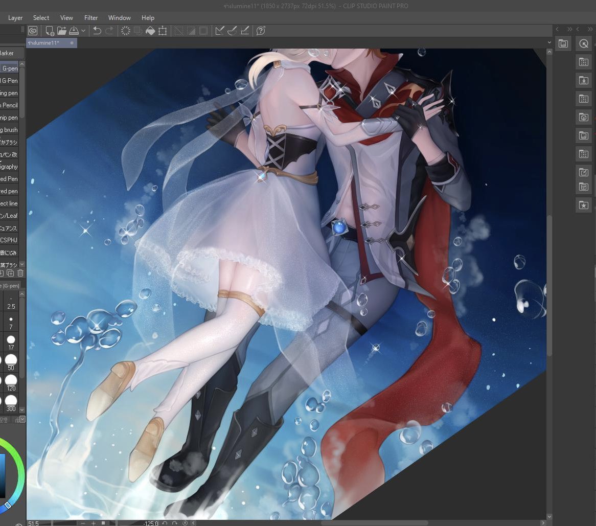
Task: Click the blue color square in color wheel
Action: pyautogui.click(x=2, y=475)
